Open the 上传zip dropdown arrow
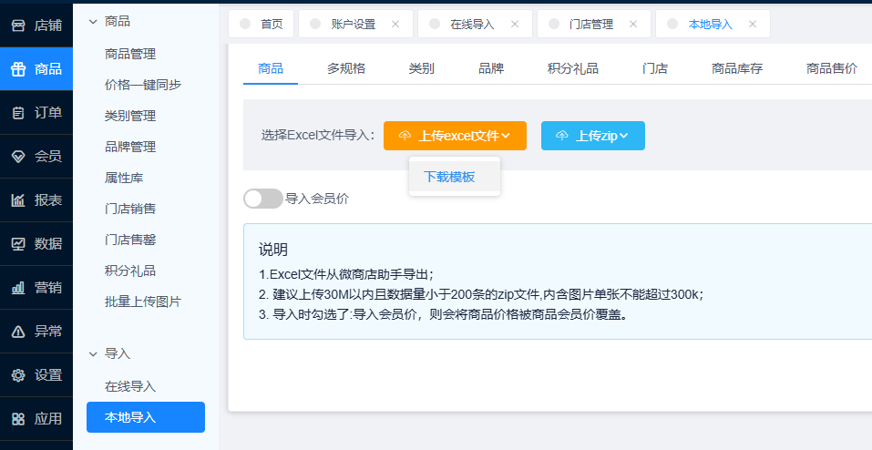This screenshot has height=450, width=872. 624,136
